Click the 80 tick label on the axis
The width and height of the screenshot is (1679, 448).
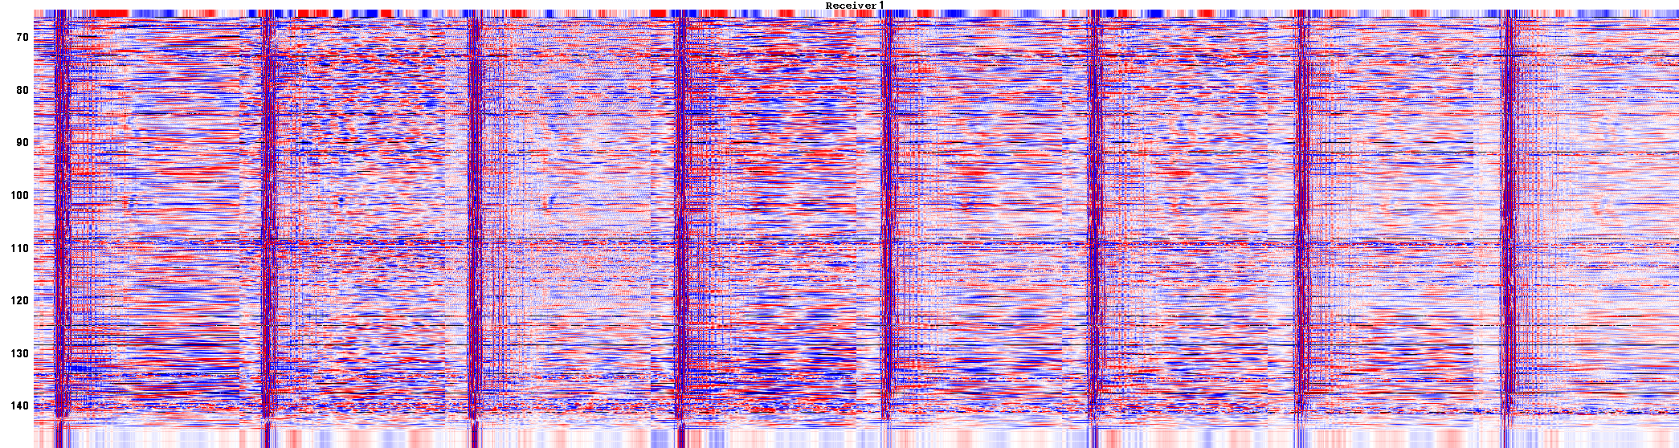click(x=22, y=91)
